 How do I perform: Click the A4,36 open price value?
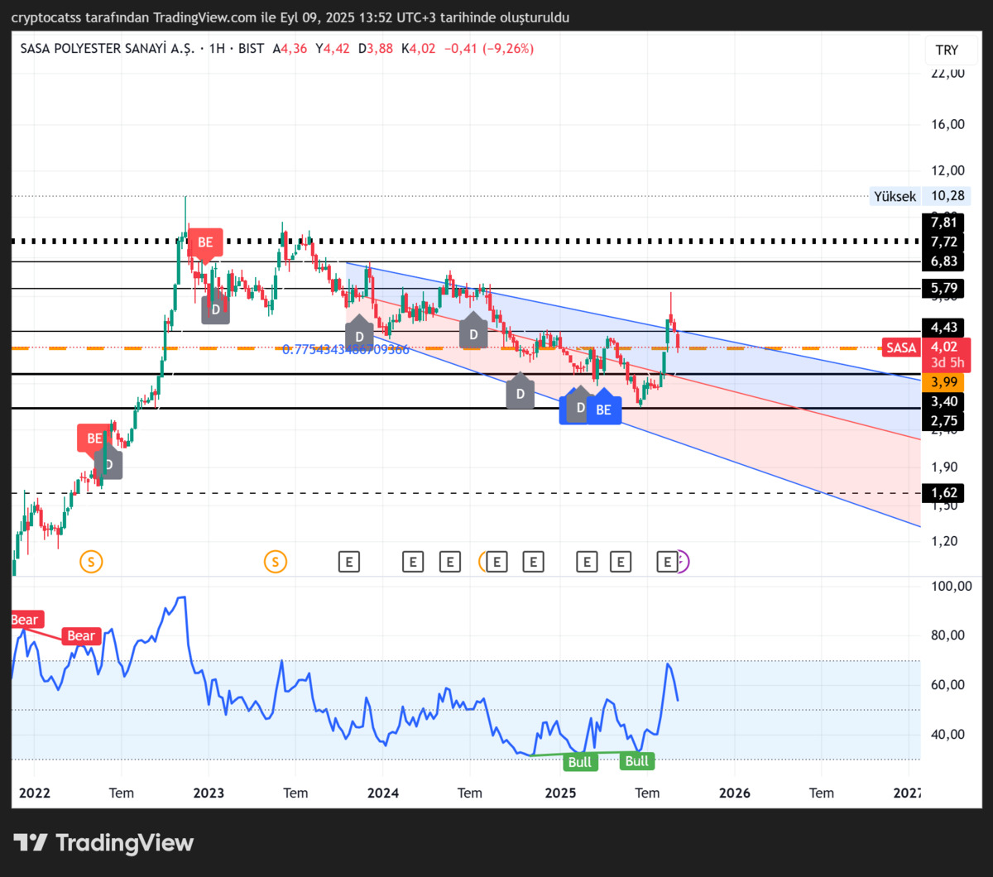point(290,49)
